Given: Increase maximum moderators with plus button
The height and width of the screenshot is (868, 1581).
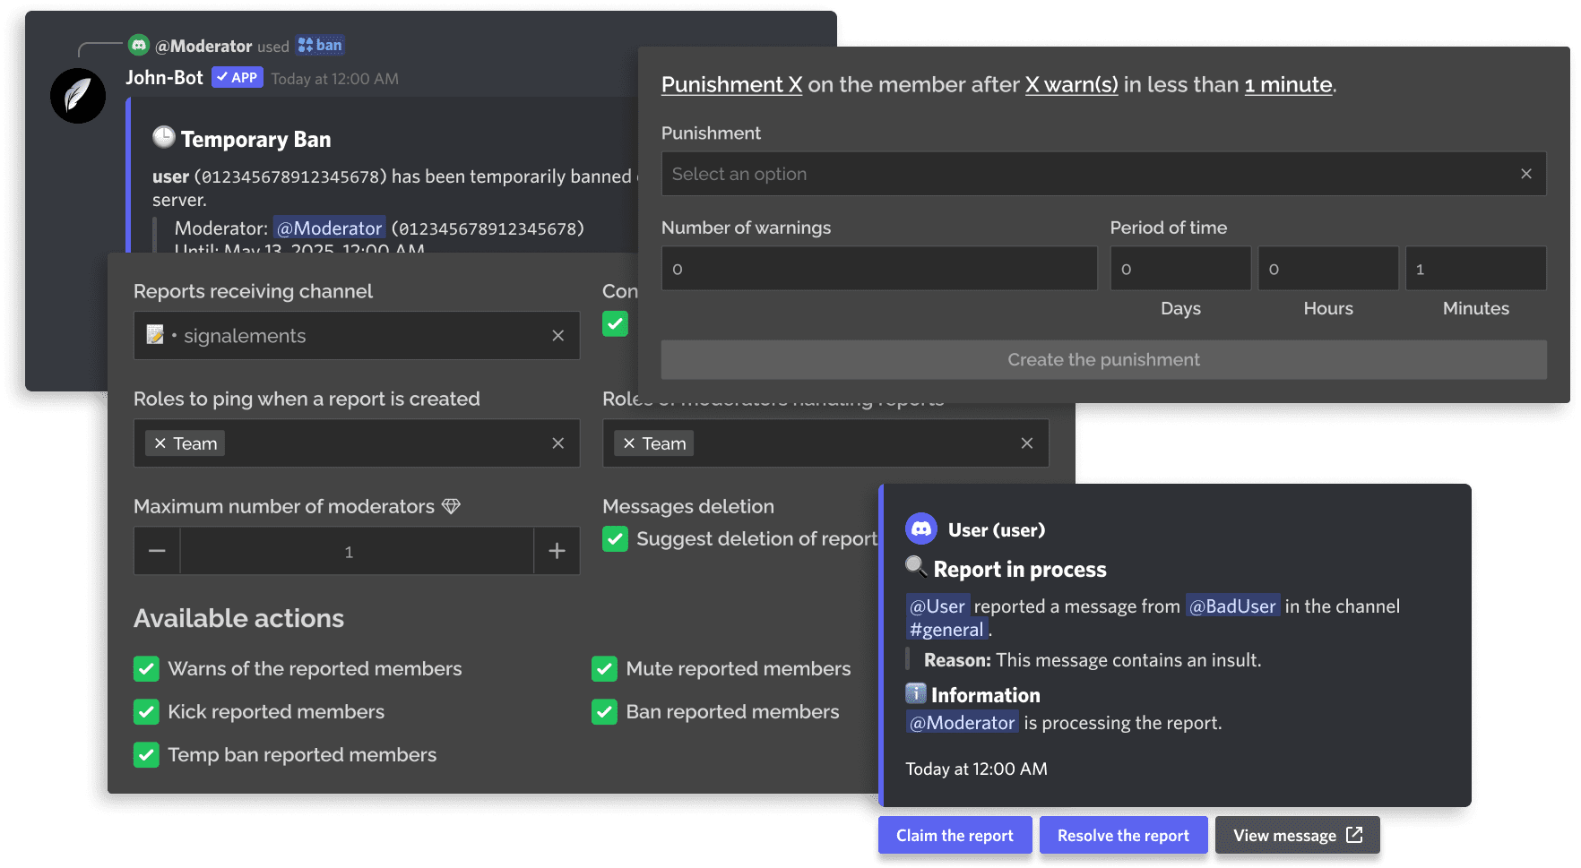Looking at the screenshot, I should 557,551.
